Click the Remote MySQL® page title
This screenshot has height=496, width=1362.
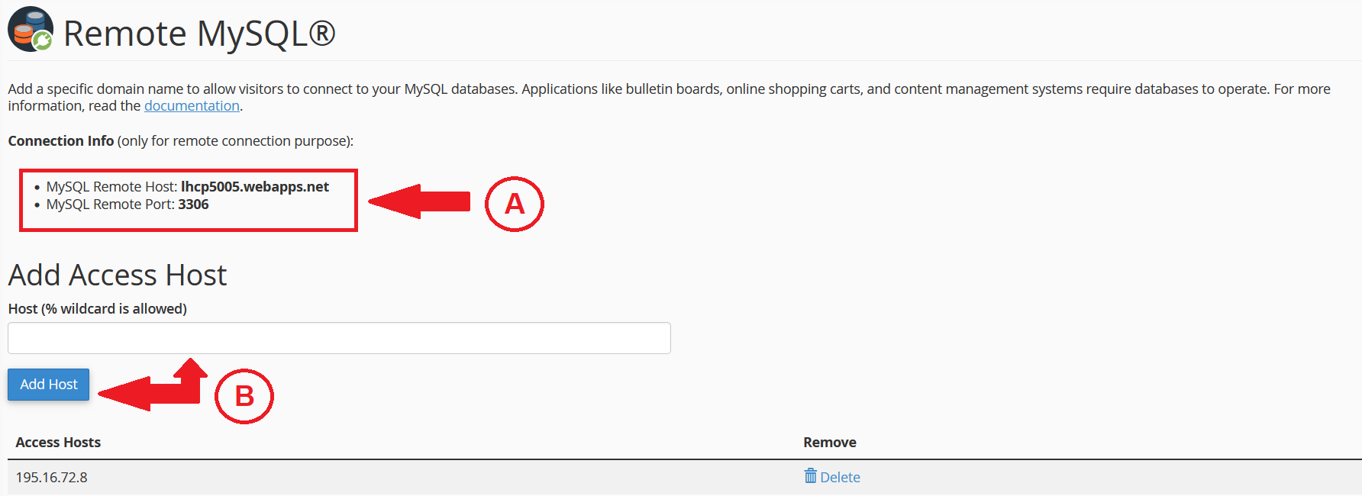tap(199, 34)
